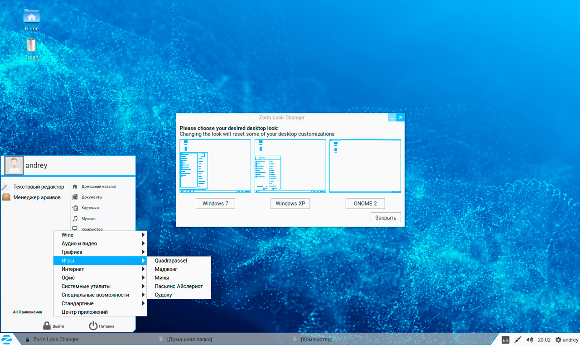The width and height of the screenshot is (580, 345).
Task: Open the volume speaker tray icon
Action: click(x=530, y=340)
